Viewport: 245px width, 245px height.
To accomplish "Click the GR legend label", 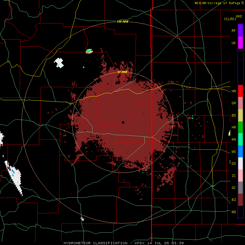I will (234, 103).
